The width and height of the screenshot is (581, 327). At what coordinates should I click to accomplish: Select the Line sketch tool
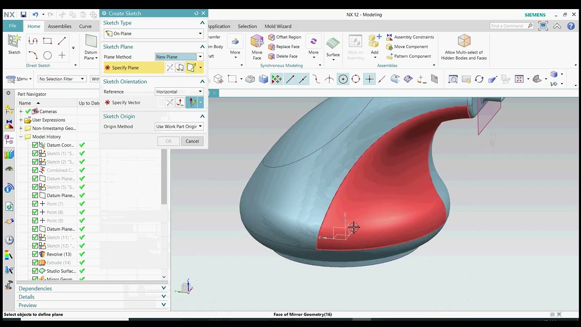coord(62,41)
